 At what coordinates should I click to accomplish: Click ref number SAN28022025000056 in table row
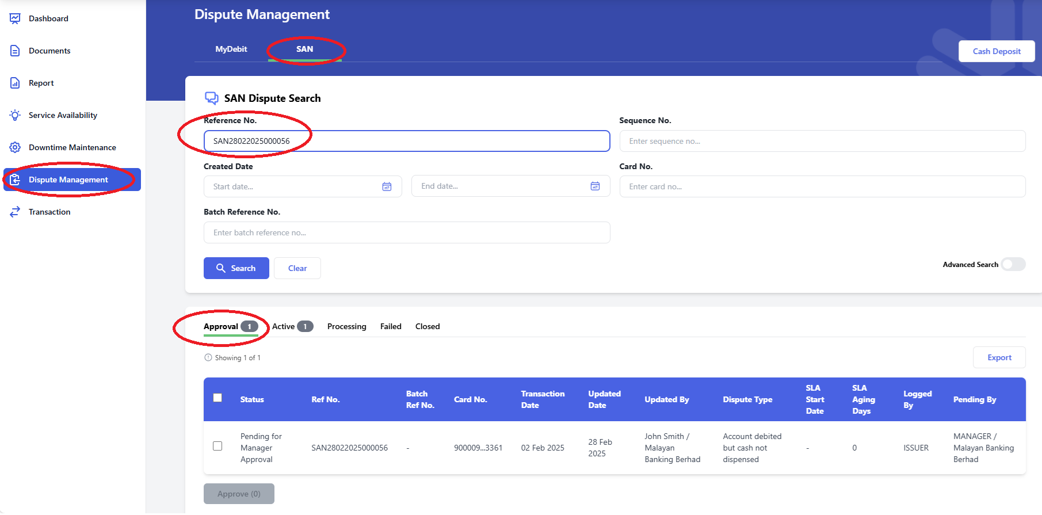(350, 448)
